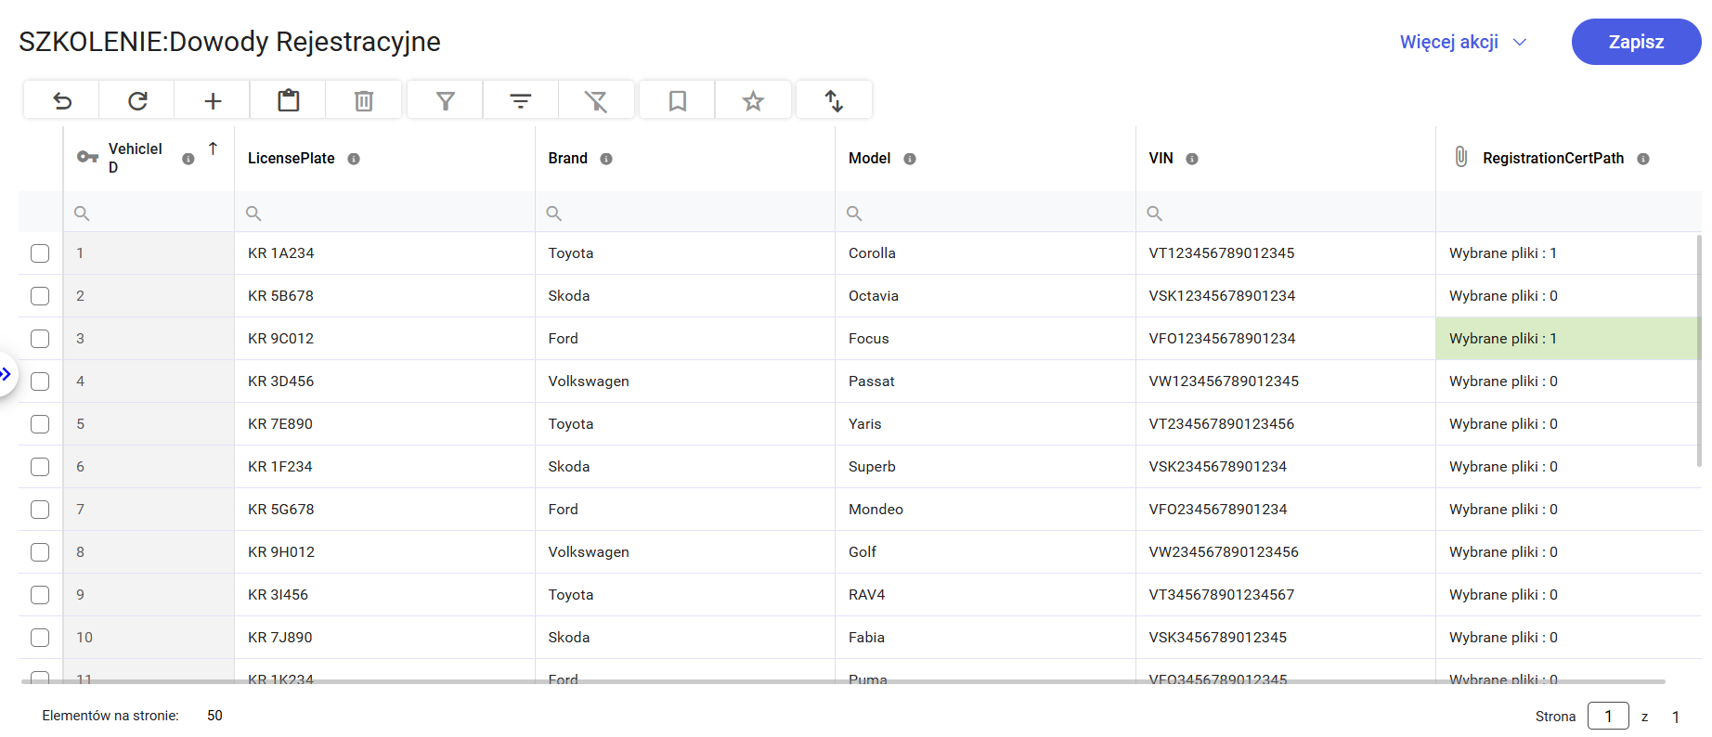Sort by the LicensePlate column header
The width and height of the screenshot is (1712, 737).
pyautogui.click(x=291, y=159)
